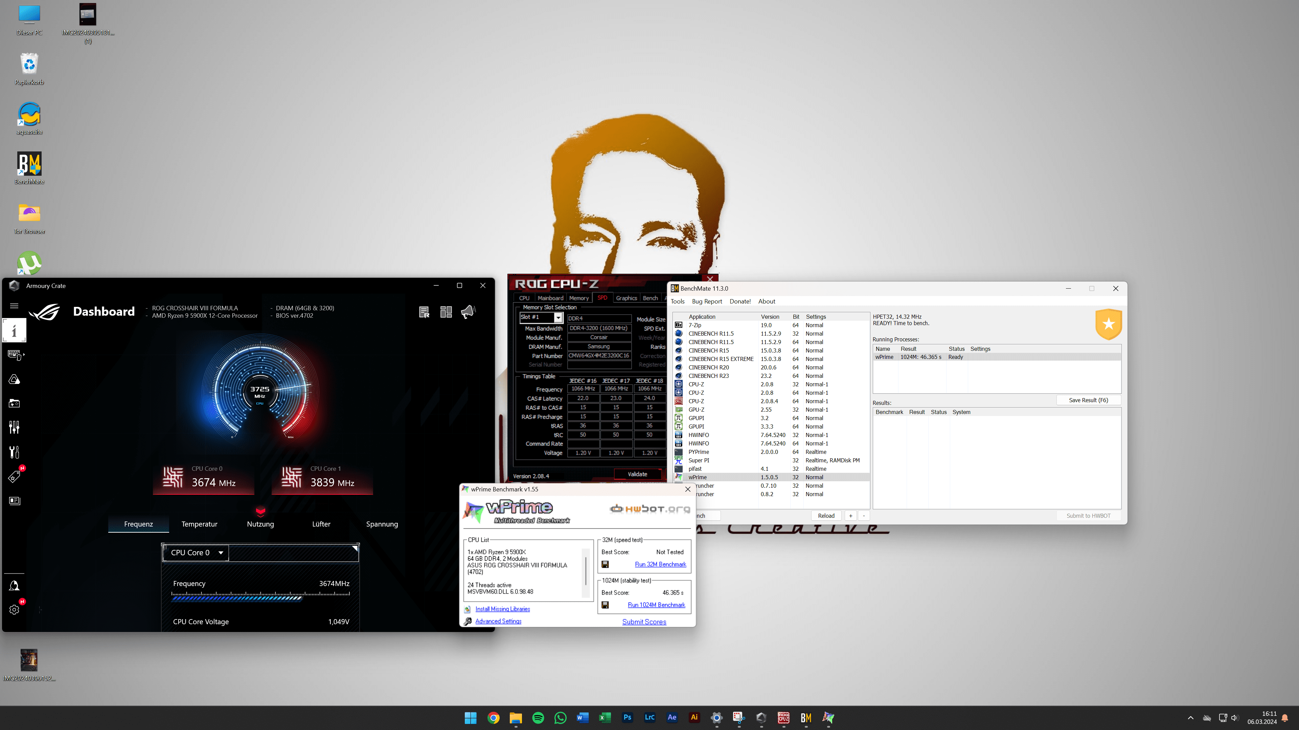Image resolution: width=1299 pixels, height=730 pixels.
Task: Click Snipping Tool taskbar icon
Action: 739,717
